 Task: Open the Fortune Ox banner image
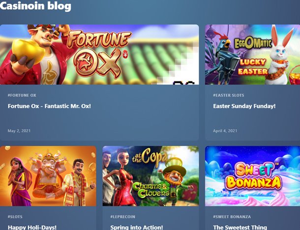(99, 55)
